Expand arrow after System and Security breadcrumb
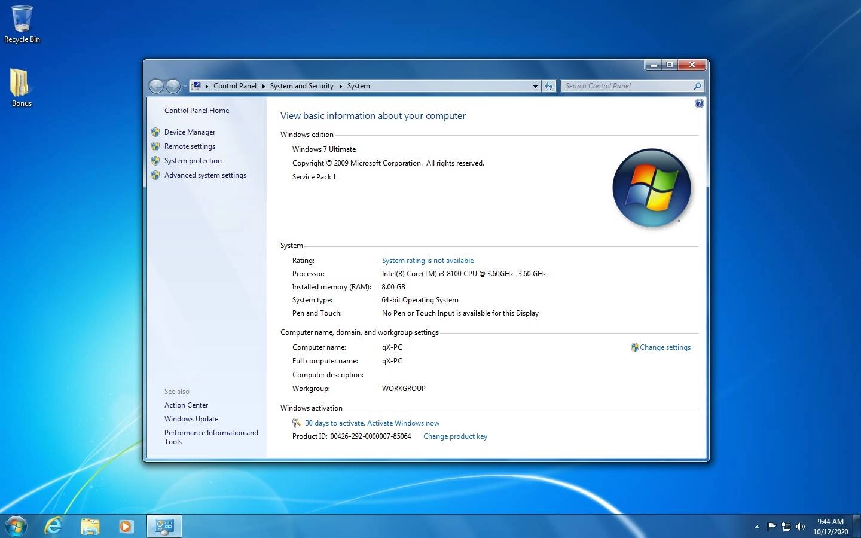This screenshot has height=538, width=861. pyautogui.click(x=340, y=86)
